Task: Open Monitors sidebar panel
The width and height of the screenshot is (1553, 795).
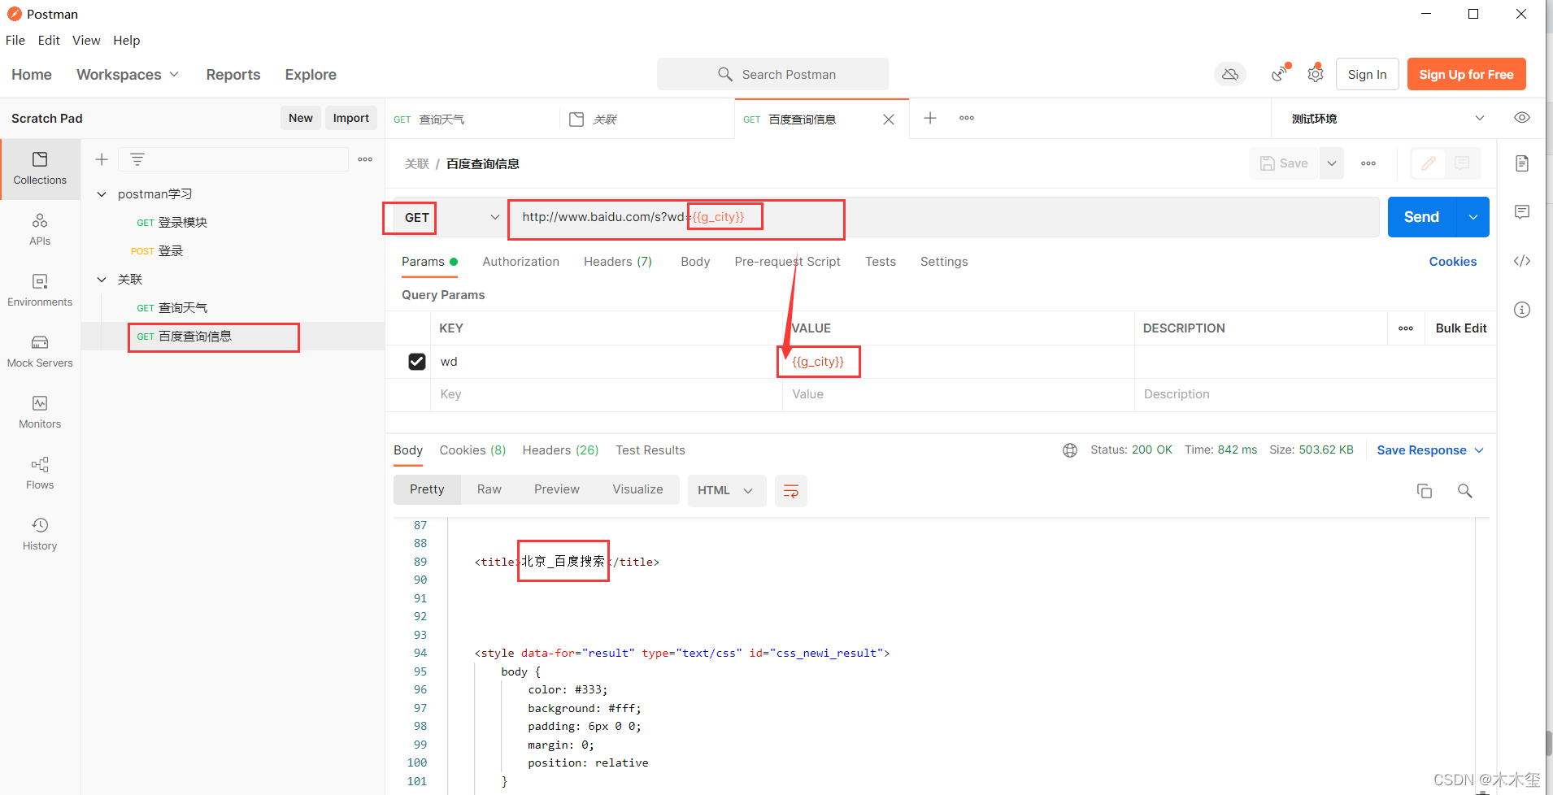Action: pos(40,412)
